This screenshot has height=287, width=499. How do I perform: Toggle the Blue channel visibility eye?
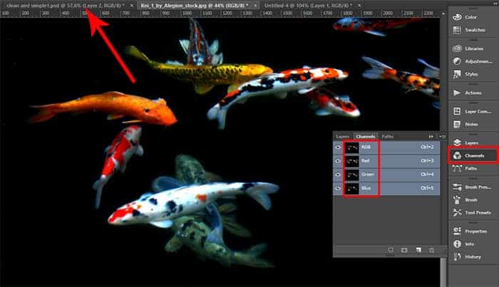point(338,189)
